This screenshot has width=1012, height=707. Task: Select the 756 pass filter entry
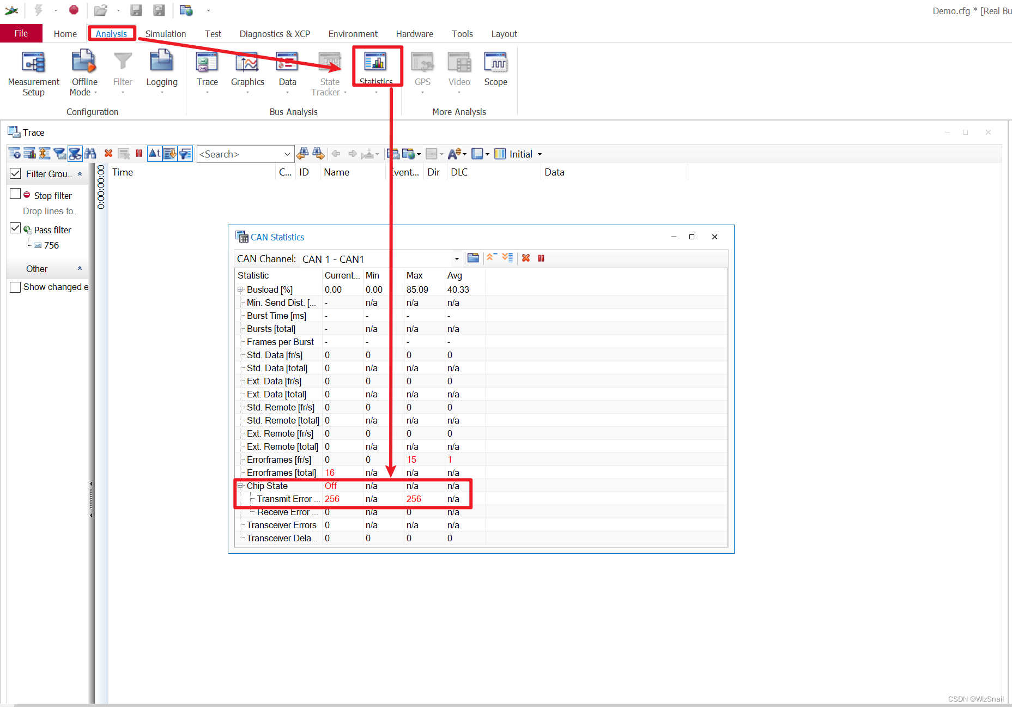[51, 245]
